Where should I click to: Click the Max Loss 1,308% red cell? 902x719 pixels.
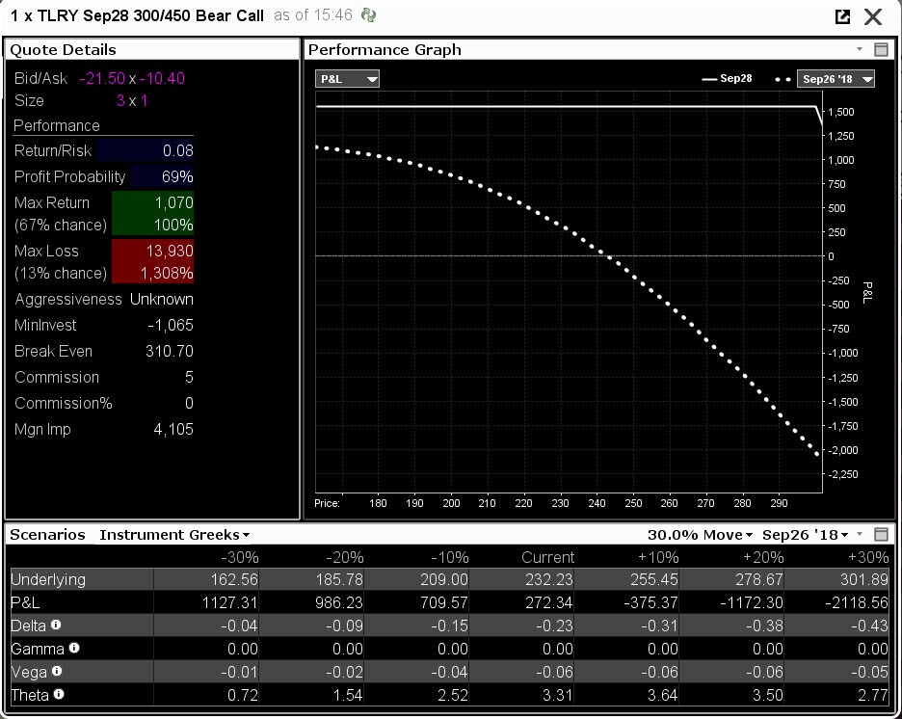[x=152, y=273]
